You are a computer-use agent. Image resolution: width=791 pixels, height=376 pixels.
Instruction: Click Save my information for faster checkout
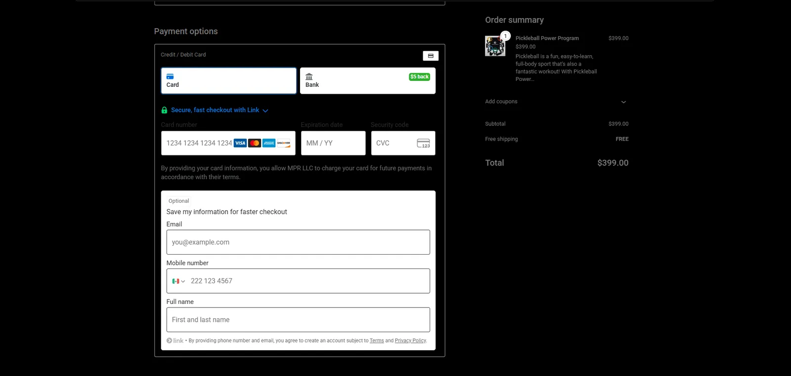(226, 212)
